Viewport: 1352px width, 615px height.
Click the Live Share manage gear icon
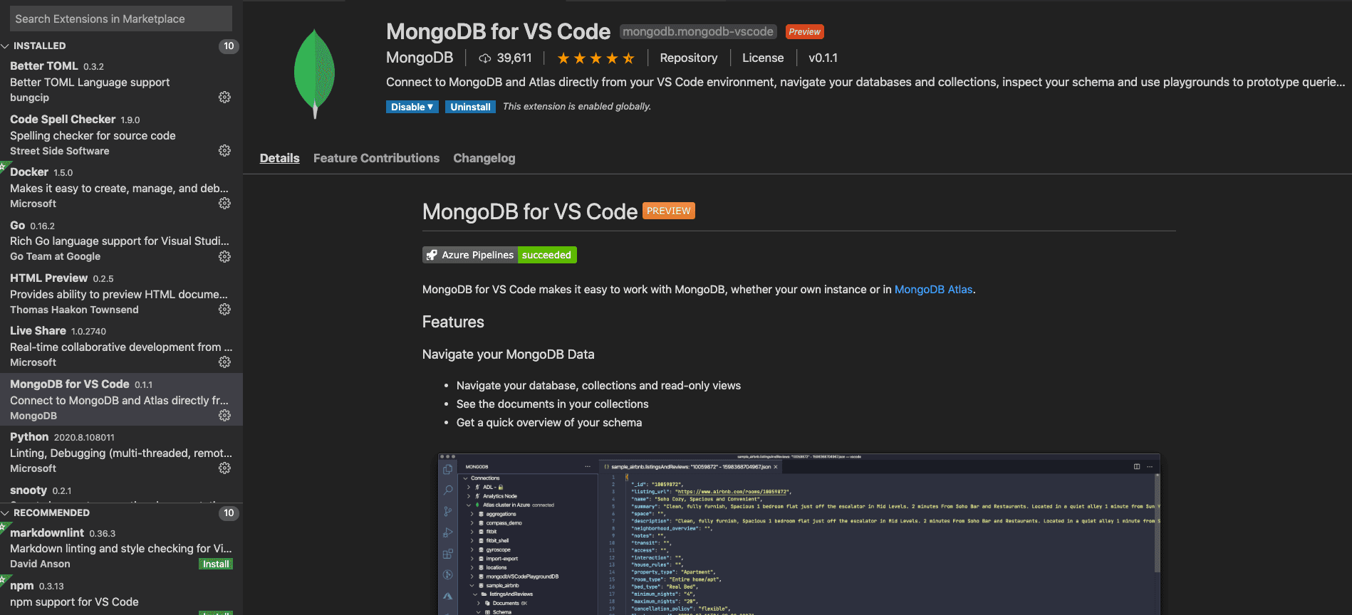point(224,362)
